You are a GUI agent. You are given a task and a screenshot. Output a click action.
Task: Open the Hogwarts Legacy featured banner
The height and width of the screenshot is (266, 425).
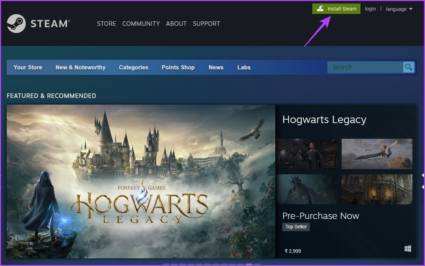tap(141, 181)
